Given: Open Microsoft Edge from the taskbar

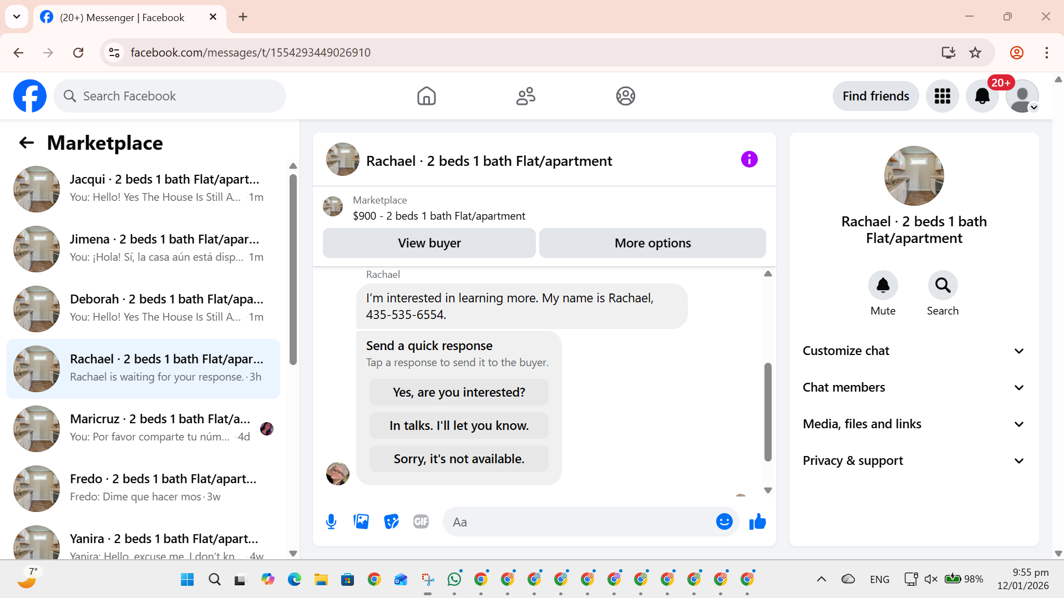Looking at the screenshot, I should point(295,579).
